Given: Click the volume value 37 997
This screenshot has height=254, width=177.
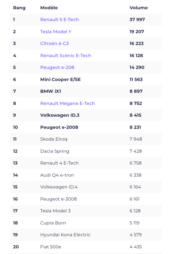Looking at the screenshot, I should 137,20.
